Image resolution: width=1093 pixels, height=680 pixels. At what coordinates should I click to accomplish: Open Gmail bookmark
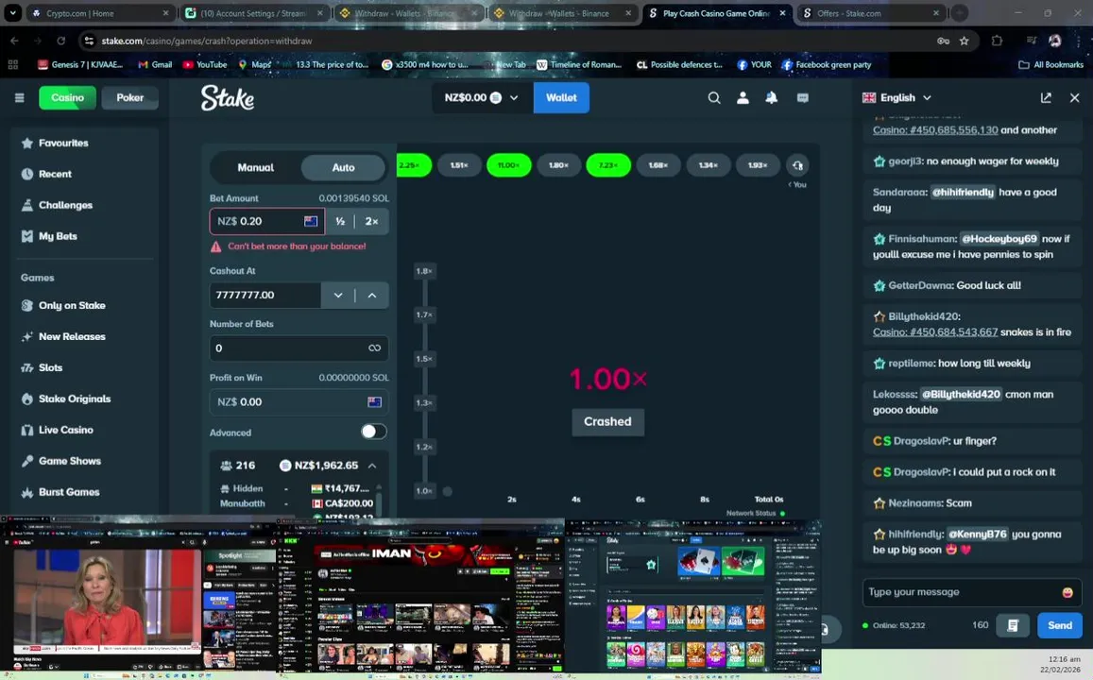coord(155,65)
